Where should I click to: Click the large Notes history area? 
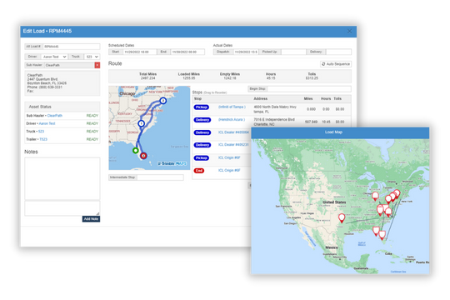tap(62, 178)
